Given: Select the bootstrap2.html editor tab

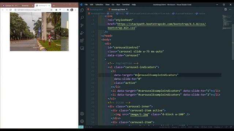Looking at the screenshot, I should tap(118, 9).
